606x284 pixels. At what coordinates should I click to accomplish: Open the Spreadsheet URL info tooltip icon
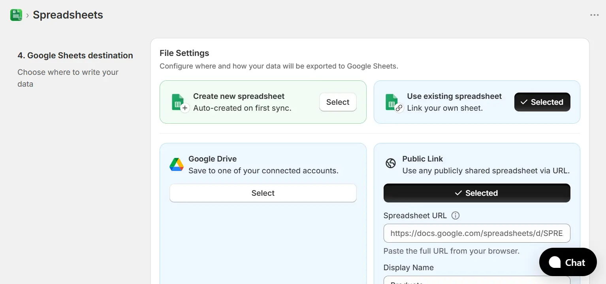455,215
